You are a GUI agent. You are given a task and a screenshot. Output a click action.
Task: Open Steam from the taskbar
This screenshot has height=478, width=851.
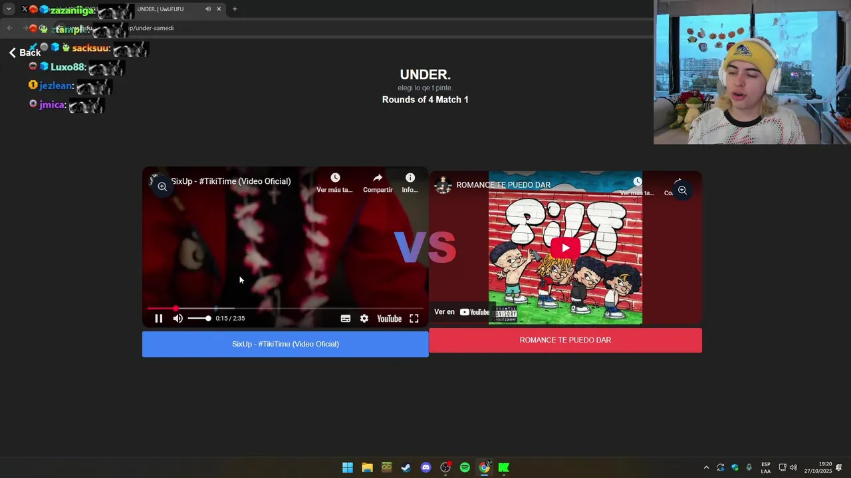click(x=406, y=467)
